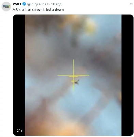The width and height of the screenshot is (134, 137).
Task: Click the right black letterbox bar
Action: pos(128,75)
